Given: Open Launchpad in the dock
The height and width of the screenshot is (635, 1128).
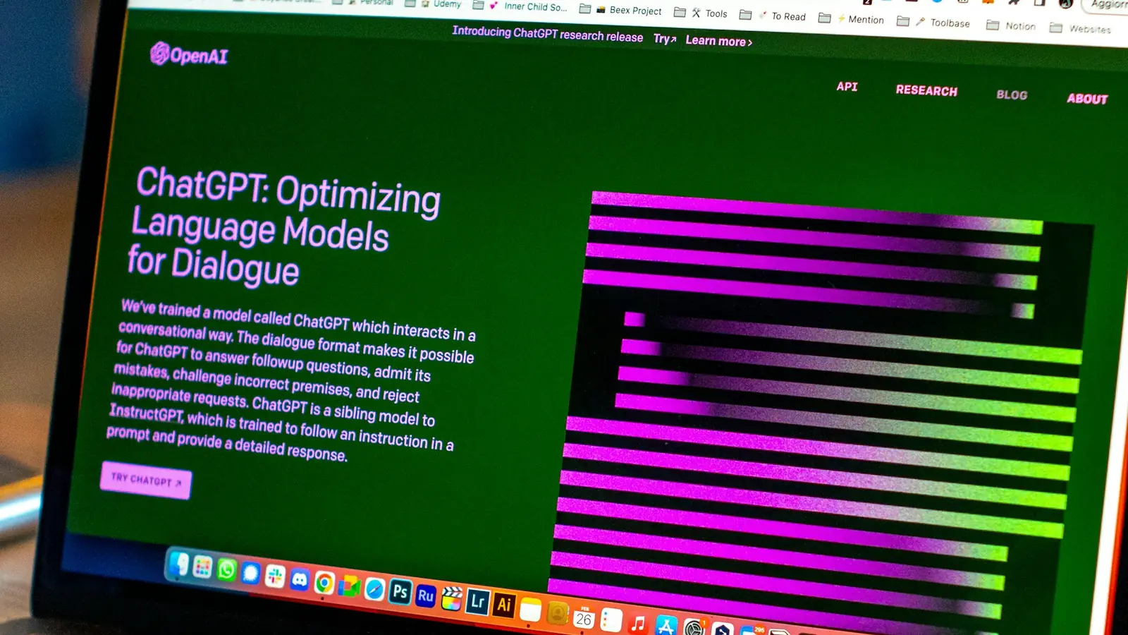Looking at the screenshot, I should (202, 567).
